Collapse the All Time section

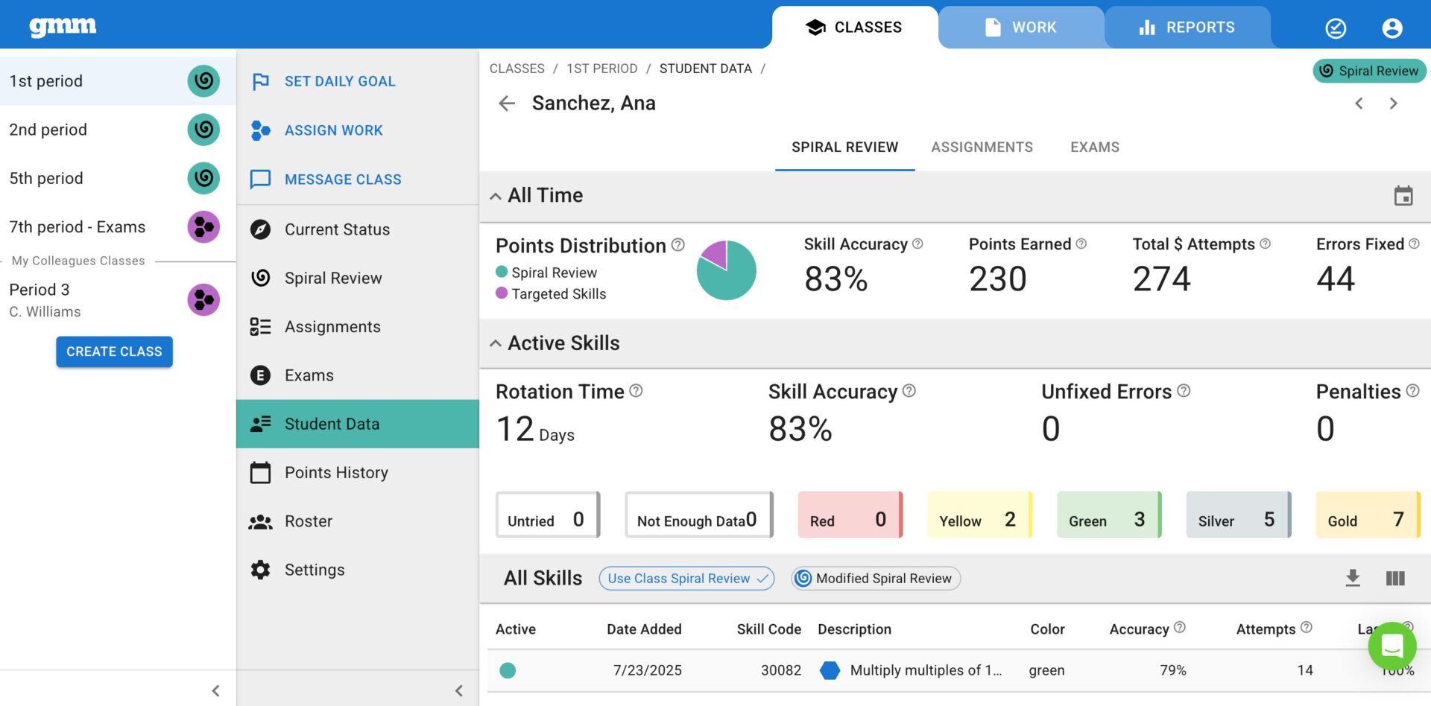[x=496, y=197]
